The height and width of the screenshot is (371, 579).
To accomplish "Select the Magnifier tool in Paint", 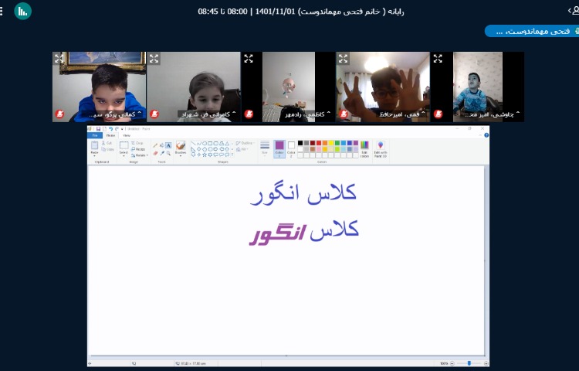I will 168,153.
